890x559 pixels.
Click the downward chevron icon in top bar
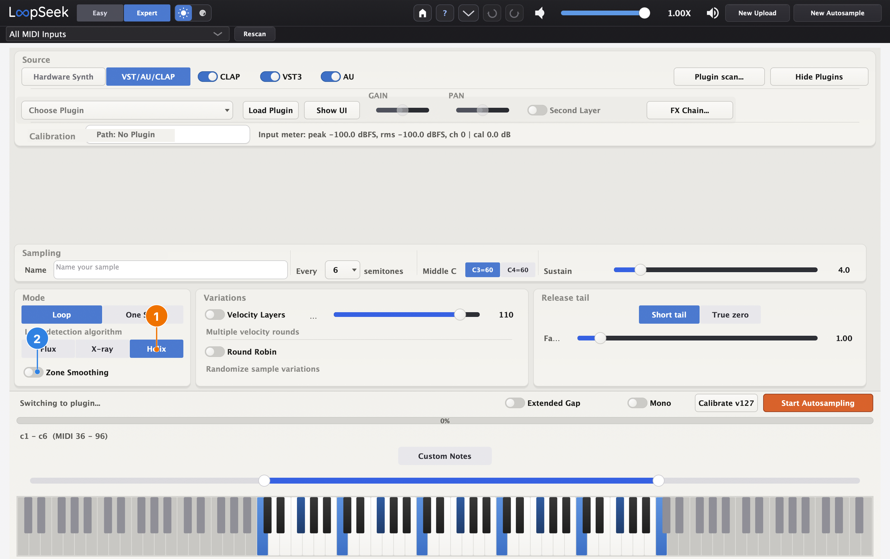click(x=469, y=13)
